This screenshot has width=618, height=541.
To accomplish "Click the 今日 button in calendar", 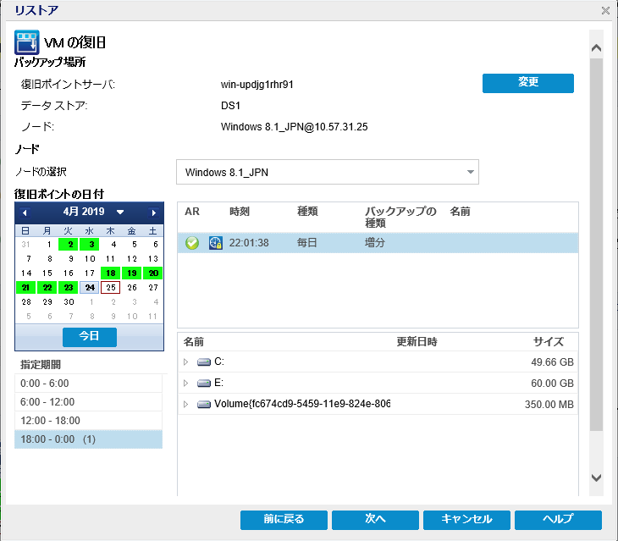I will (90, 337).
